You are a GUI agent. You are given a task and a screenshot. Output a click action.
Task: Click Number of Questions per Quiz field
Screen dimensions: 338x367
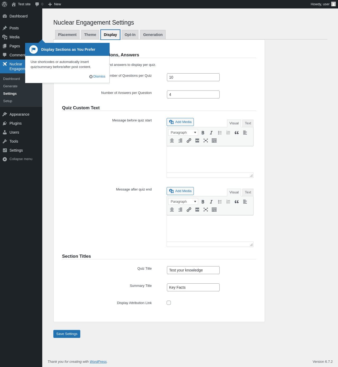193,77
